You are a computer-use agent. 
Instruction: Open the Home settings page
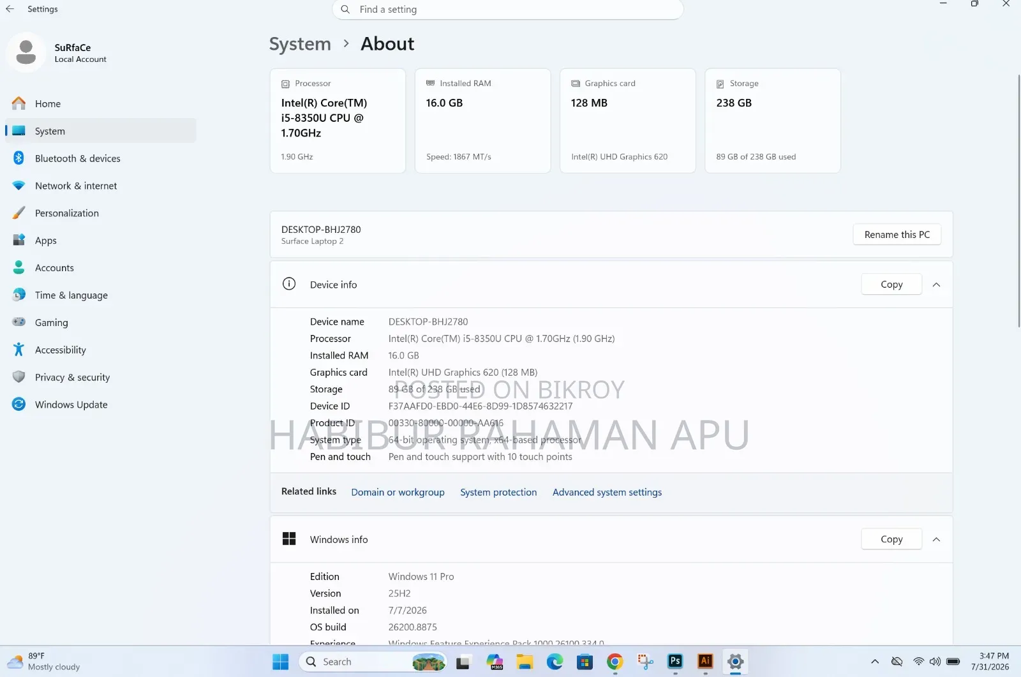[x=101, y=104]
